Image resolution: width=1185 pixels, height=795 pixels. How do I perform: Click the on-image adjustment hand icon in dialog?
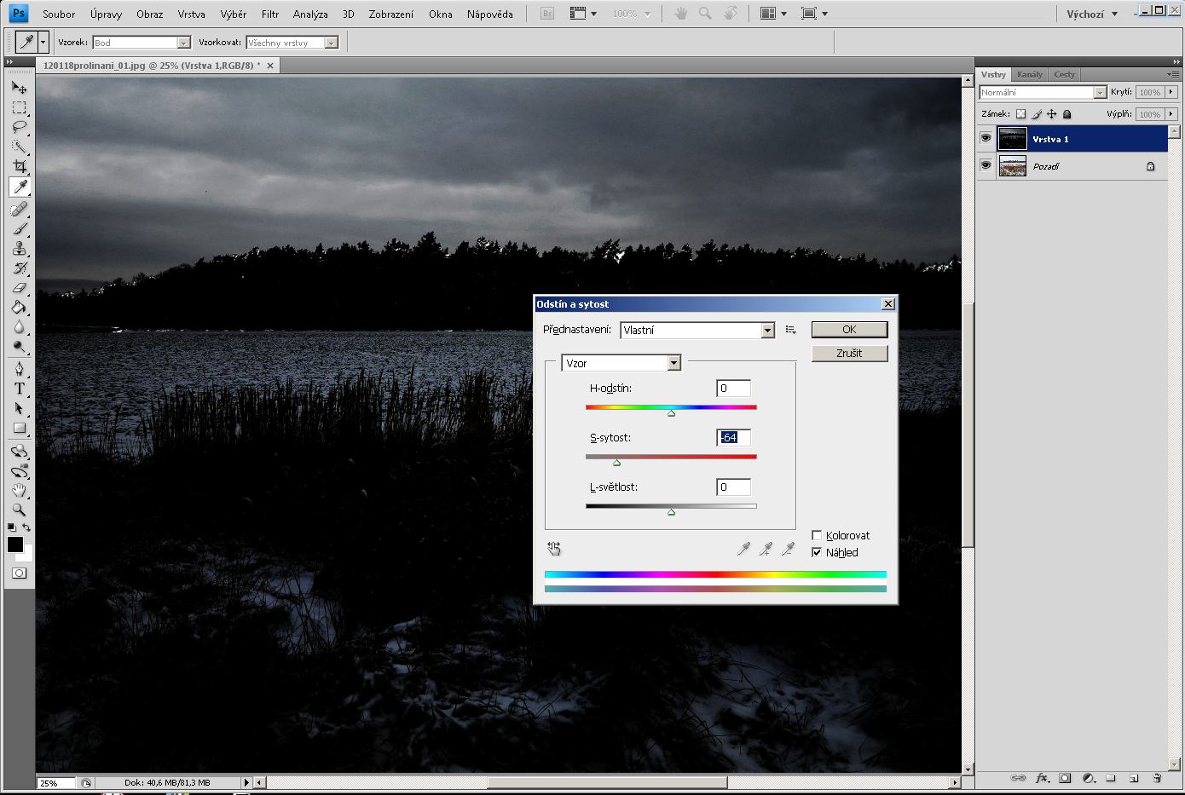(x=554, y=549)
